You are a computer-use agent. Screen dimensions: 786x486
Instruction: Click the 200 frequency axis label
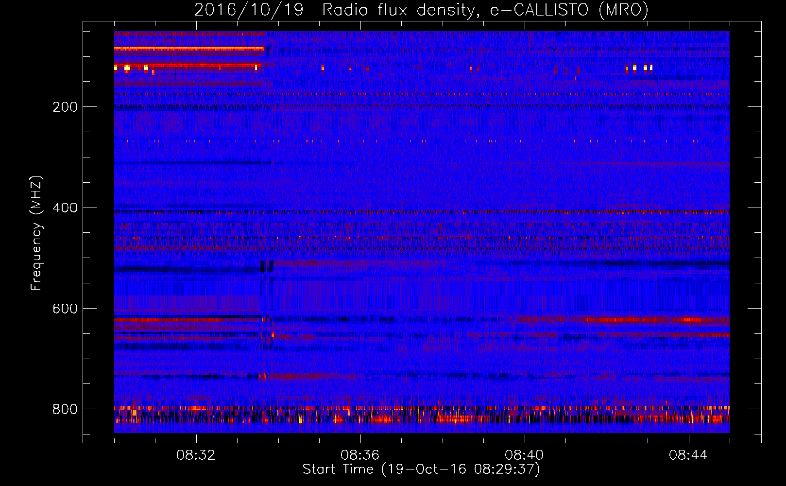[x=65, y=107]
